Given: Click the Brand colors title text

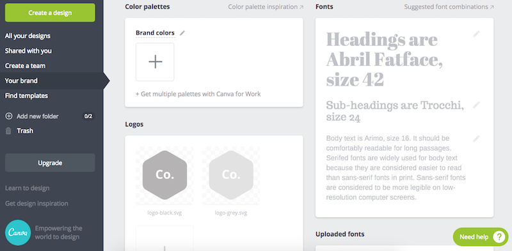Looking at the screenshot, I should coord(155,33).
